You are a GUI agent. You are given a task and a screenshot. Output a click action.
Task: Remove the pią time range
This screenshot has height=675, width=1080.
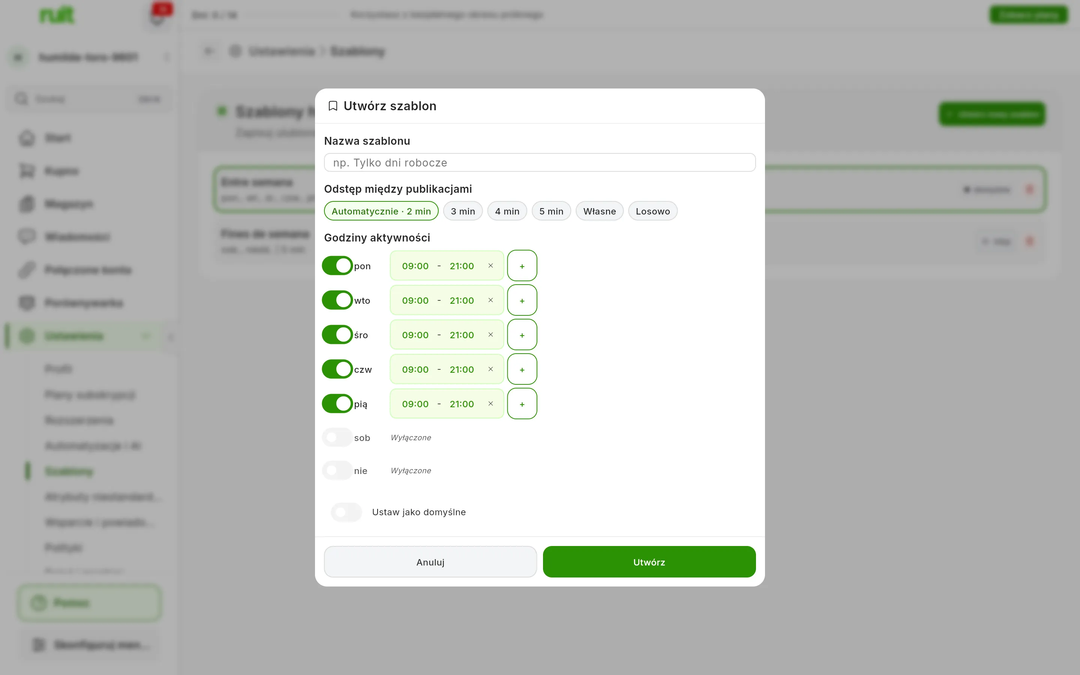(490, 403)
